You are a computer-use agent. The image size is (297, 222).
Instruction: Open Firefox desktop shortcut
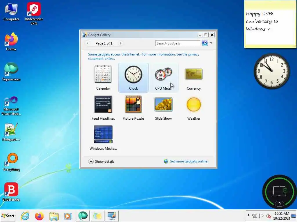(x=11, y=42)
